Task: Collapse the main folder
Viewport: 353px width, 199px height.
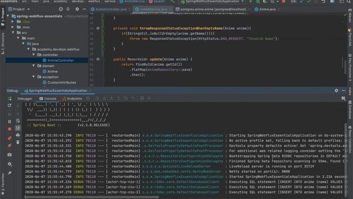Action: (18, 38)
